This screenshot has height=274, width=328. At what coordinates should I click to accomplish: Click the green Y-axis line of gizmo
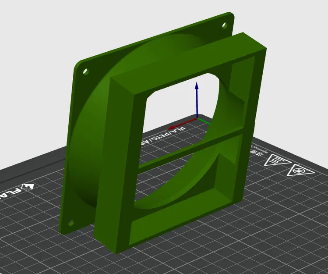click(x=204, y=121)
